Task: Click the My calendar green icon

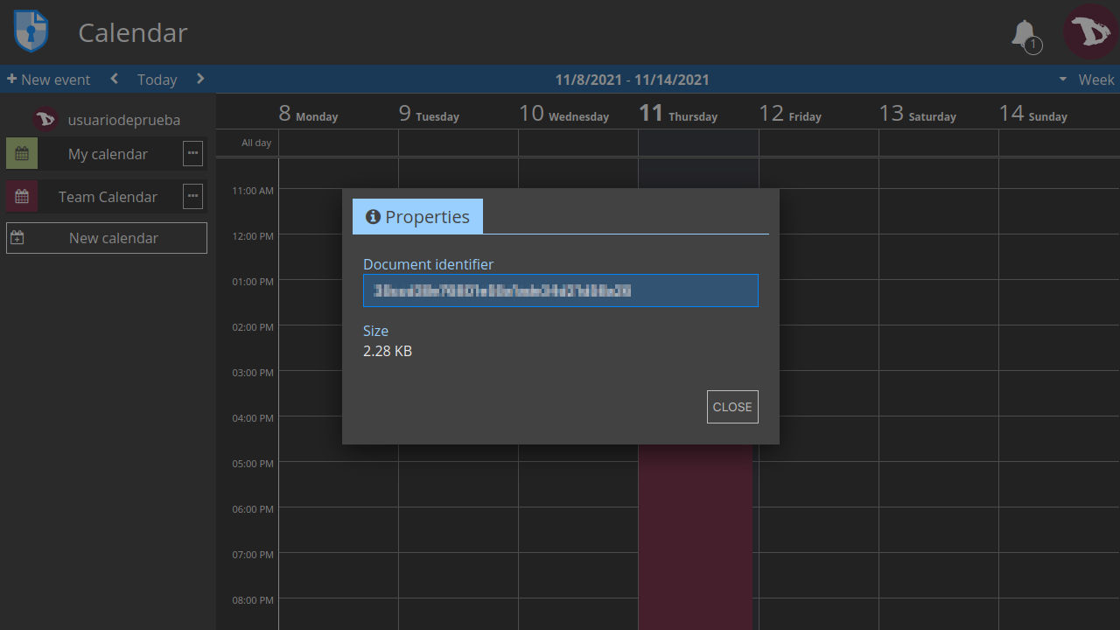Action: coord(22,153)
